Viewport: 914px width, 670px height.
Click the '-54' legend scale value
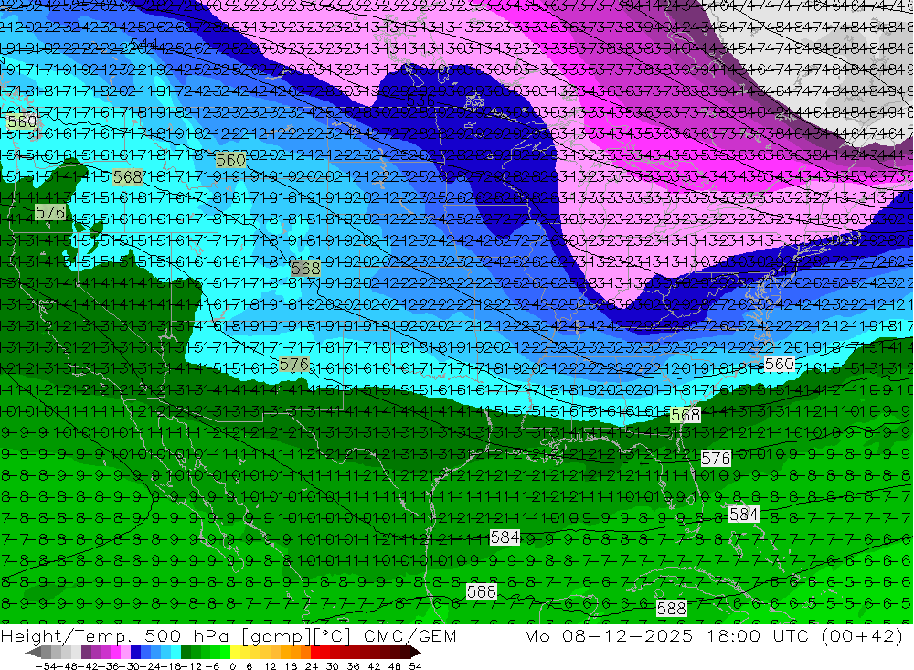[46, 666]
